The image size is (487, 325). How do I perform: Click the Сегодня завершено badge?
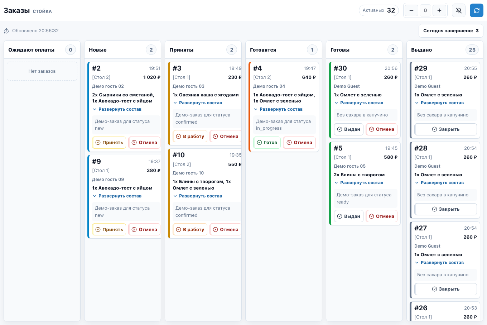[451, 31]
